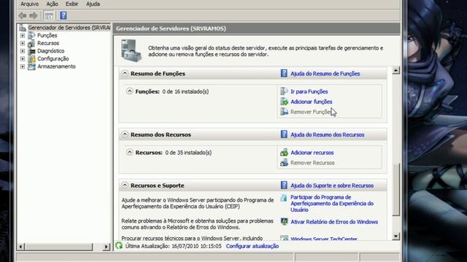This screenshot has height=262, width=467.
Task: Click the Back arrow toolbar icon
Action: pyautogui.click(x=23, y=15)
